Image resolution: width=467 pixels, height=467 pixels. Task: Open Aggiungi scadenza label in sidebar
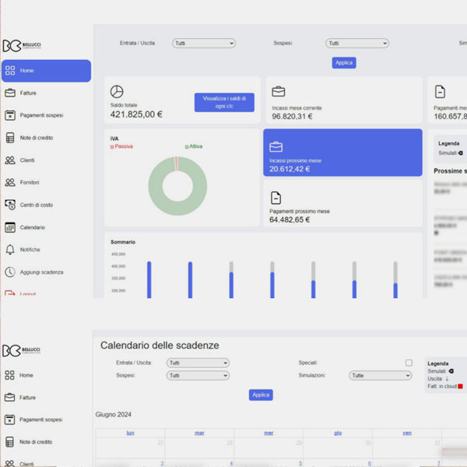click(x=42, y=272)
